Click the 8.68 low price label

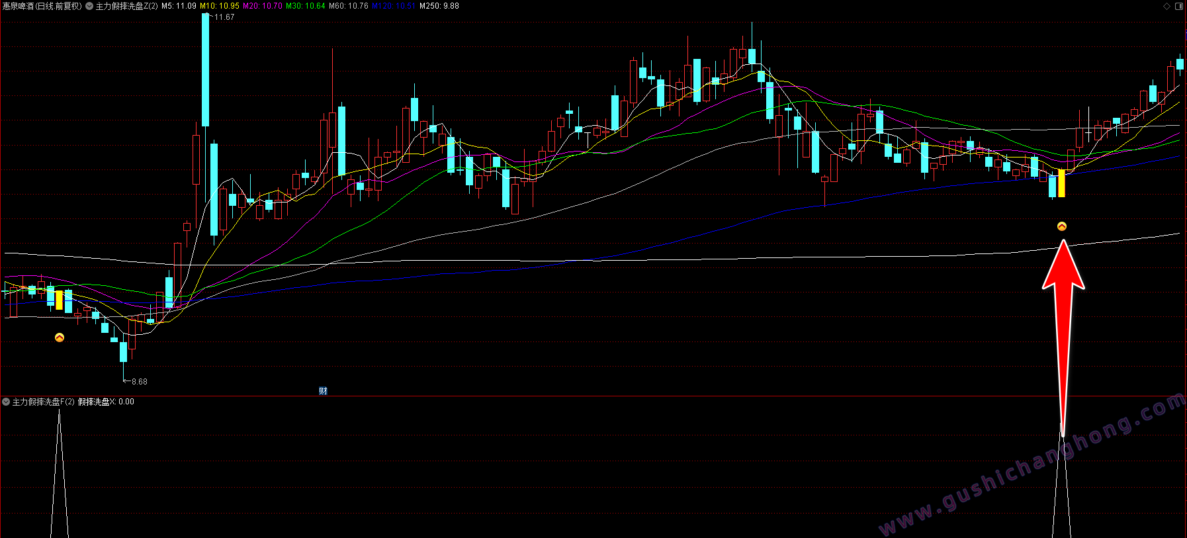point(140,382)
